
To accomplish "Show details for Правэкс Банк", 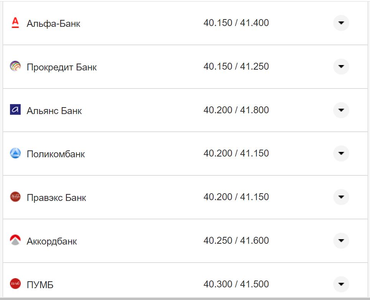I will coord(341,197).
